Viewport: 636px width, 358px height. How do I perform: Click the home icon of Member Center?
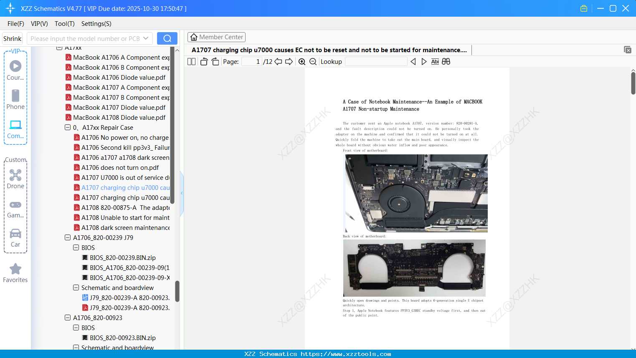tap(194, 37)
